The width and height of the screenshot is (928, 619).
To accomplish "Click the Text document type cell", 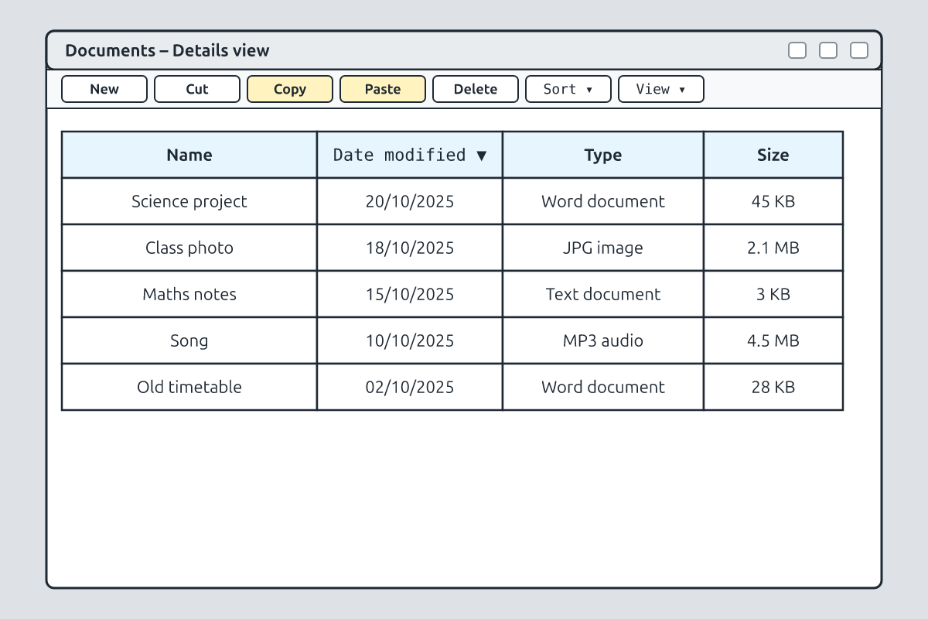I will pyautogui.click(x=603, y=294).
